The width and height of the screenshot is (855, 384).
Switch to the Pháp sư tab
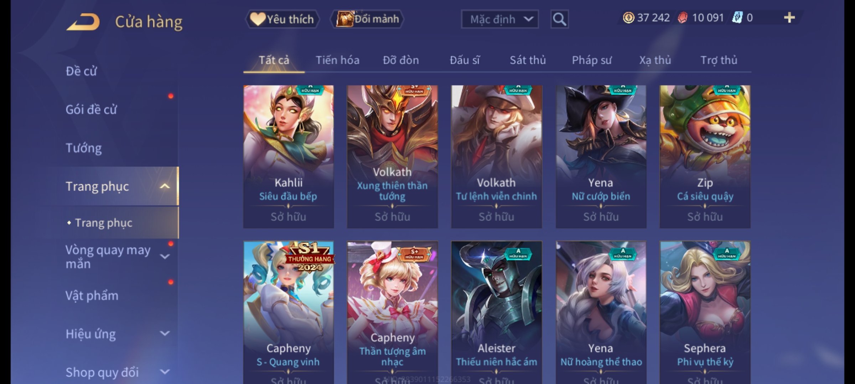tap(592, 60)
